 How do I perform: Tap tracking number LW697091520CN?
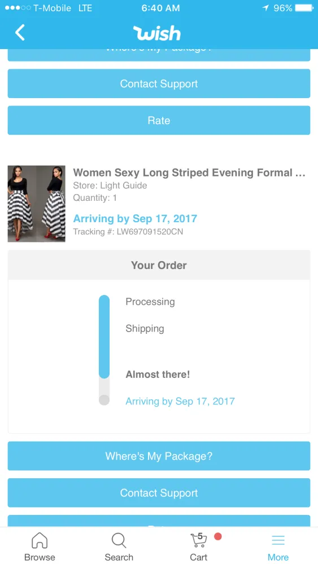click(x=150, y=232)
